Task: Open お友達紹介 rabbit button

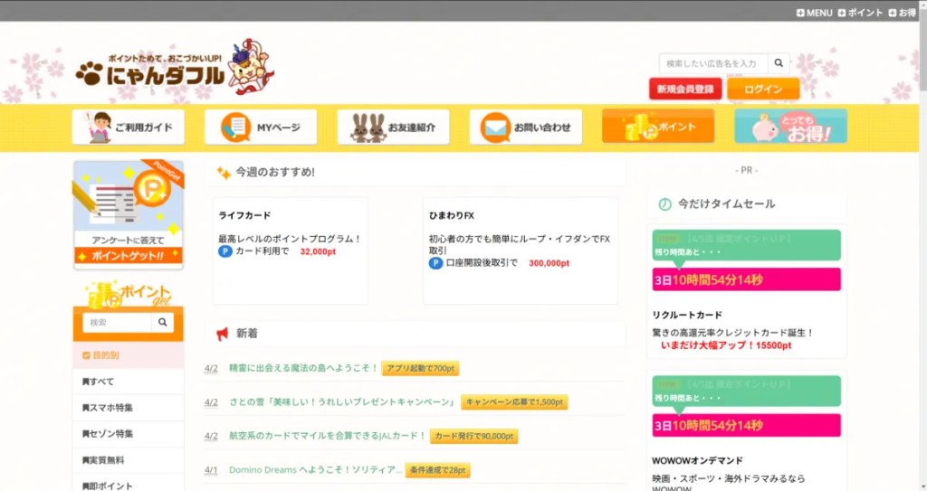Action: click(x=393, y=127)
